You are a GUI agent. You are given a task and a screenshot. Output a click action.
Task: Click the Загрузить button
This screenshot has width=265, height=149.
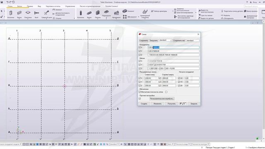point(154,41)
